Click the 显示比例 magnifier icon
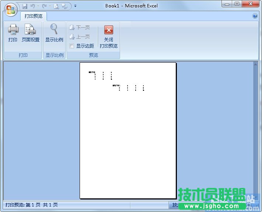Viewport: 262px width, 212px height. [54, 29]
